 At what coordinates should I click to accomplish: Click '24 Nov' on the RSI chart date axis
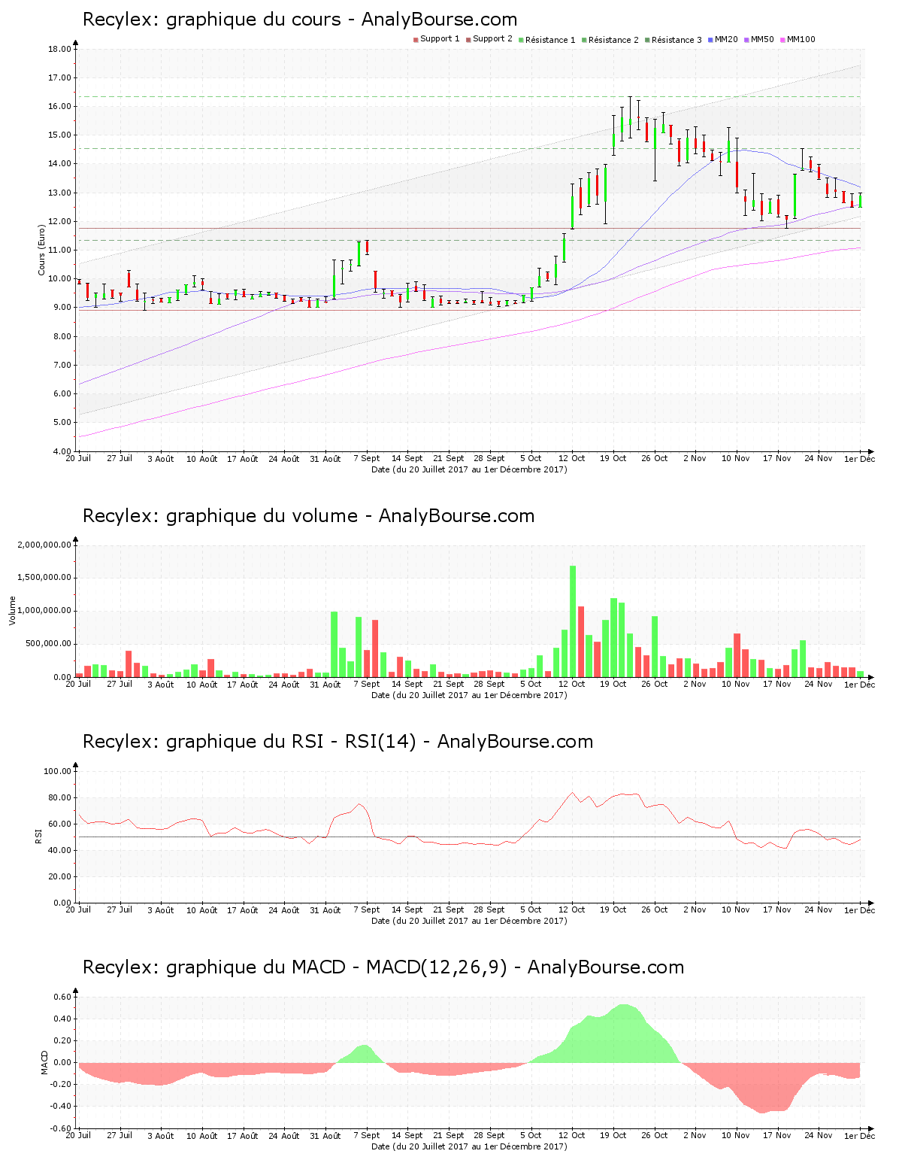point(819,909)
